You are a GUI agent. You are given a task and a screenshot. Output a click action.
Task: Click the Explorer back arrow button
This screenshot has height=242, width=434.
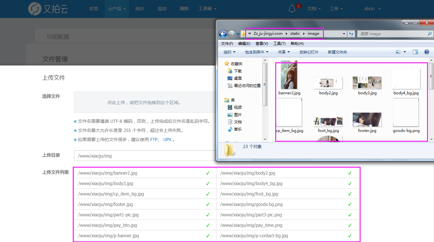click(223, 34)
